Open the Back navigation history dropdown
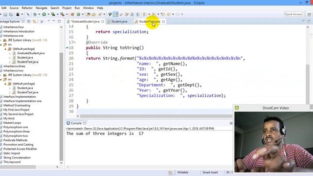 [173, 14]
